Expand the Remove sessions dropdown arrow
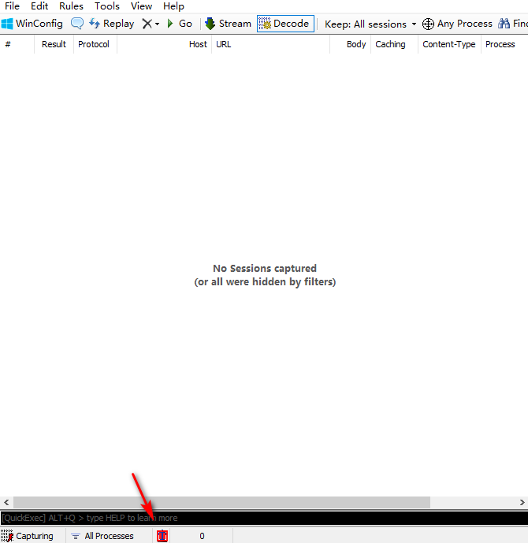 (x=157, y=24)
